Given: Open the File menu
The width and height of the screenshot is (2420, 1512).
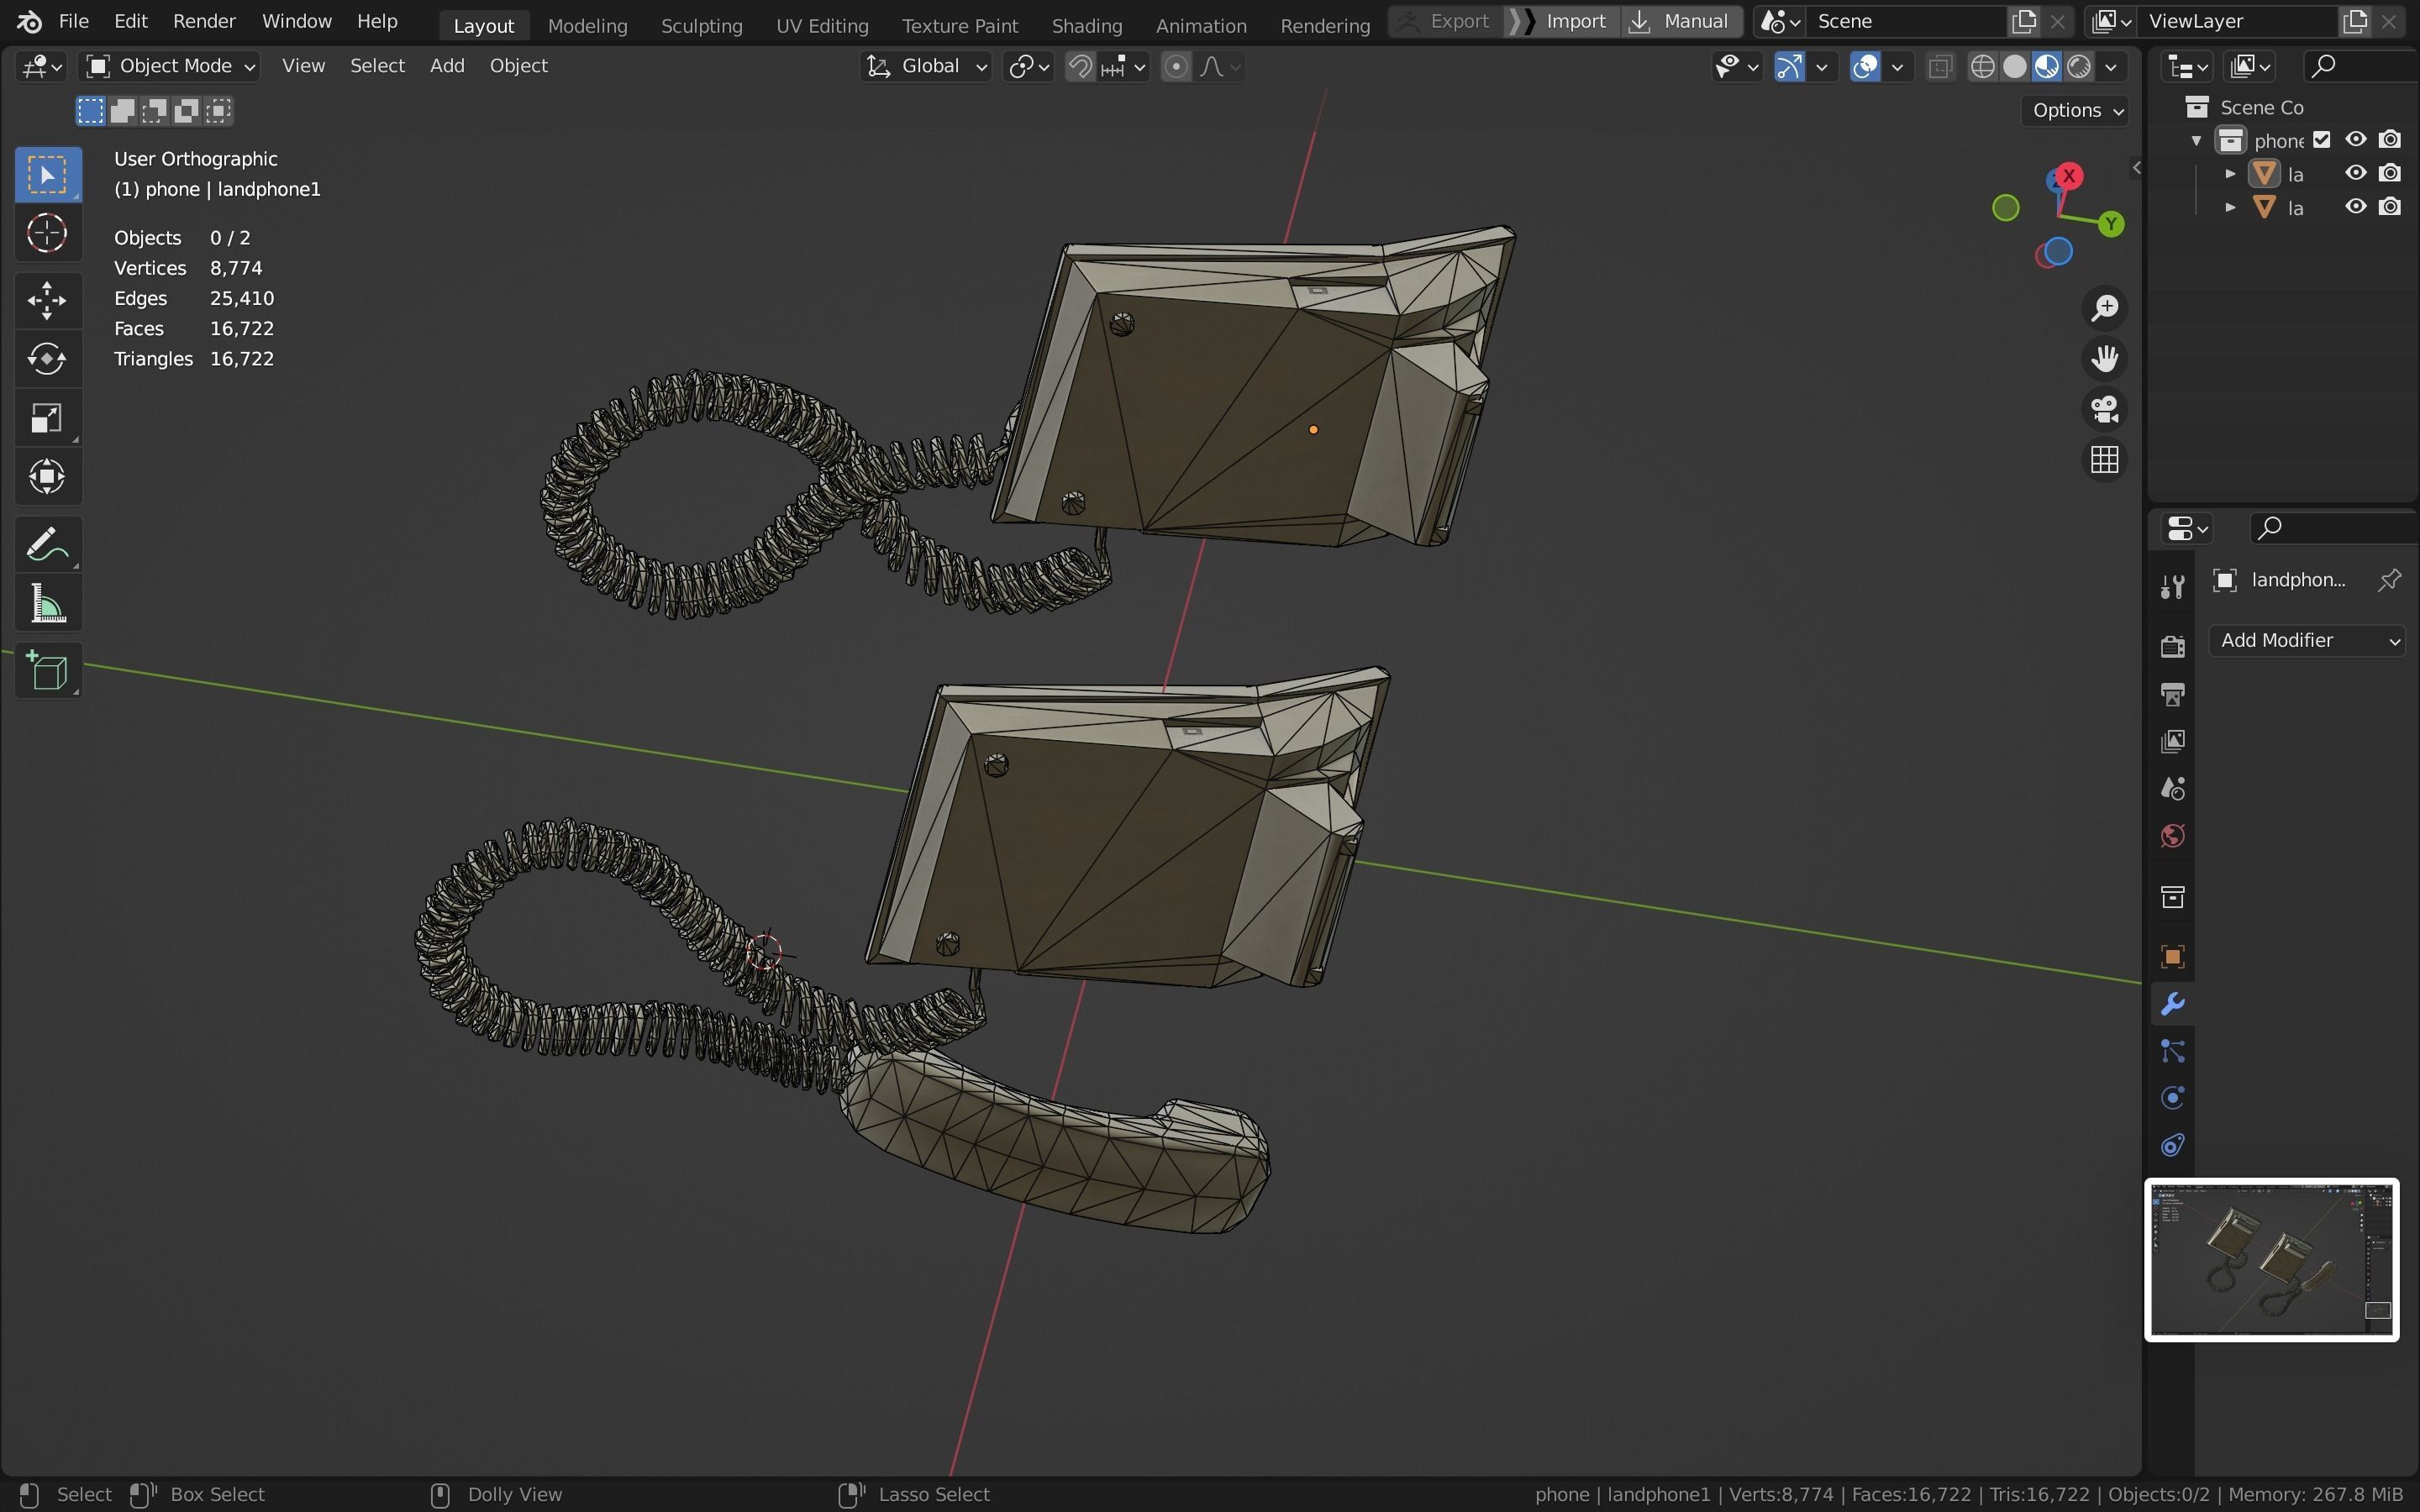Looking at the screenshot, I should 74,21.
